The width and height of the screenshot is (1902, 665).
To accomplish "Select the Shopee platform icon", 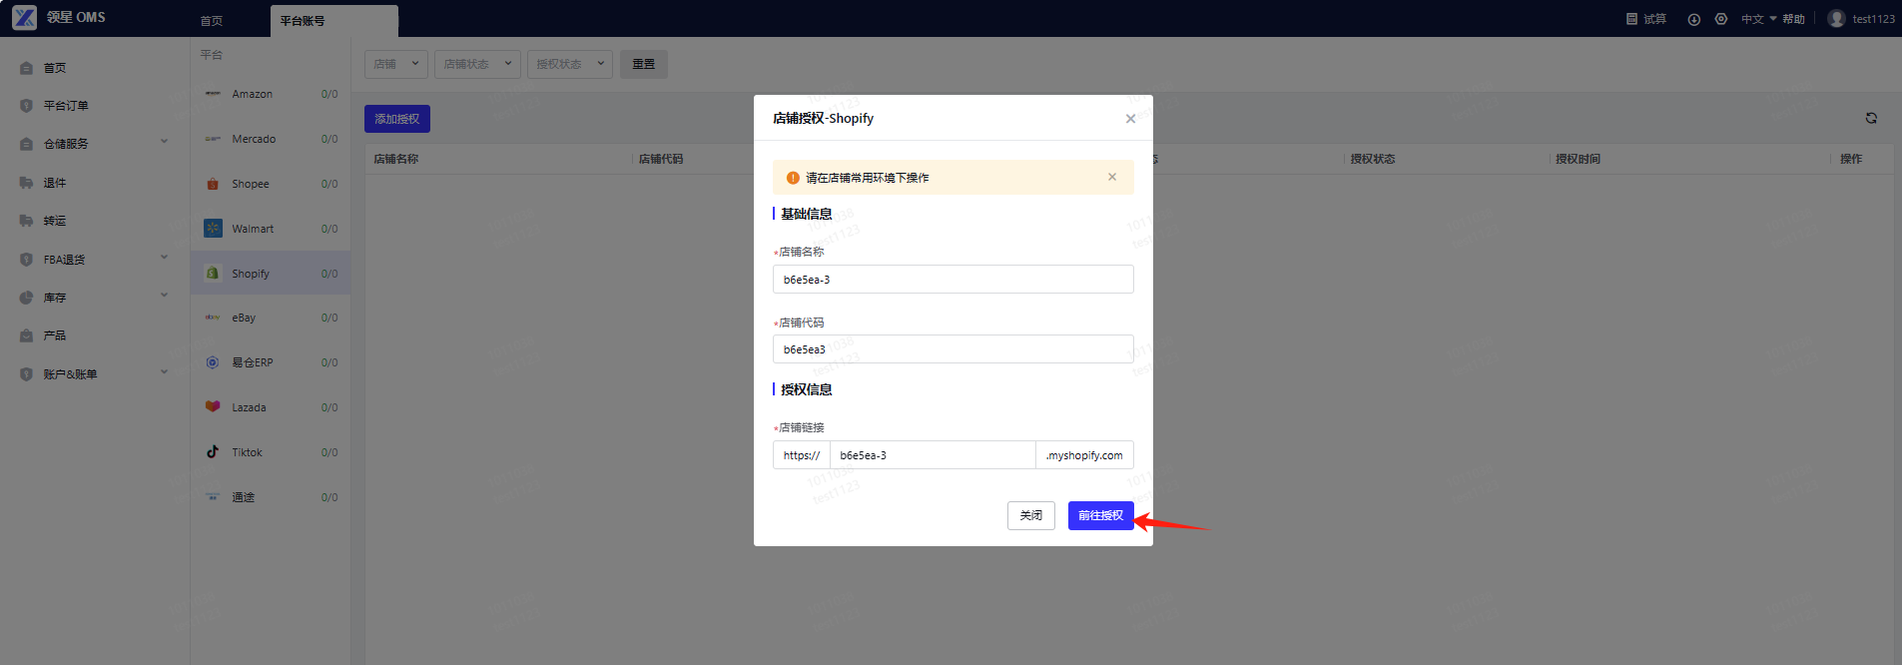I will click(213, 184).
